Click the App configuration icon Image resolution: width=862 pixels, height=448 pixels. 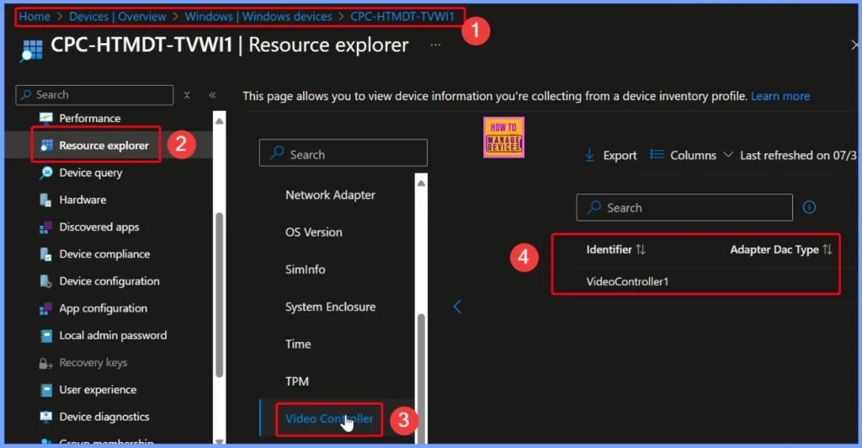tap(46, 308)
